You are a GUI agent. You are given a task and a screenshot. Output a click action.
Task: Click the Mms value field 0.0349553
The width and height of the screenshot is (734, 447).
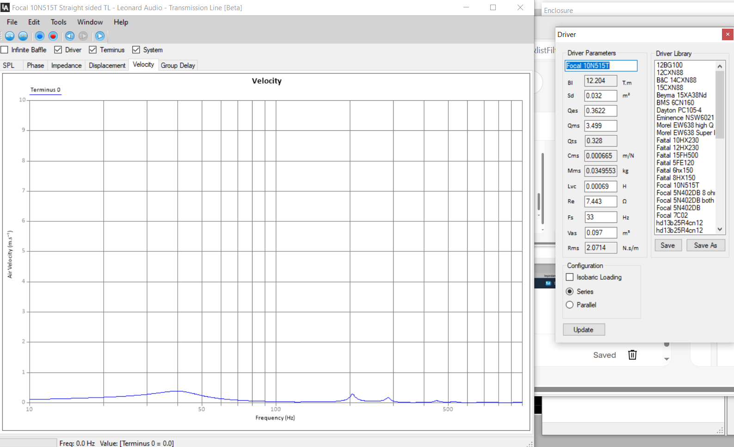[x=600, y=171]
